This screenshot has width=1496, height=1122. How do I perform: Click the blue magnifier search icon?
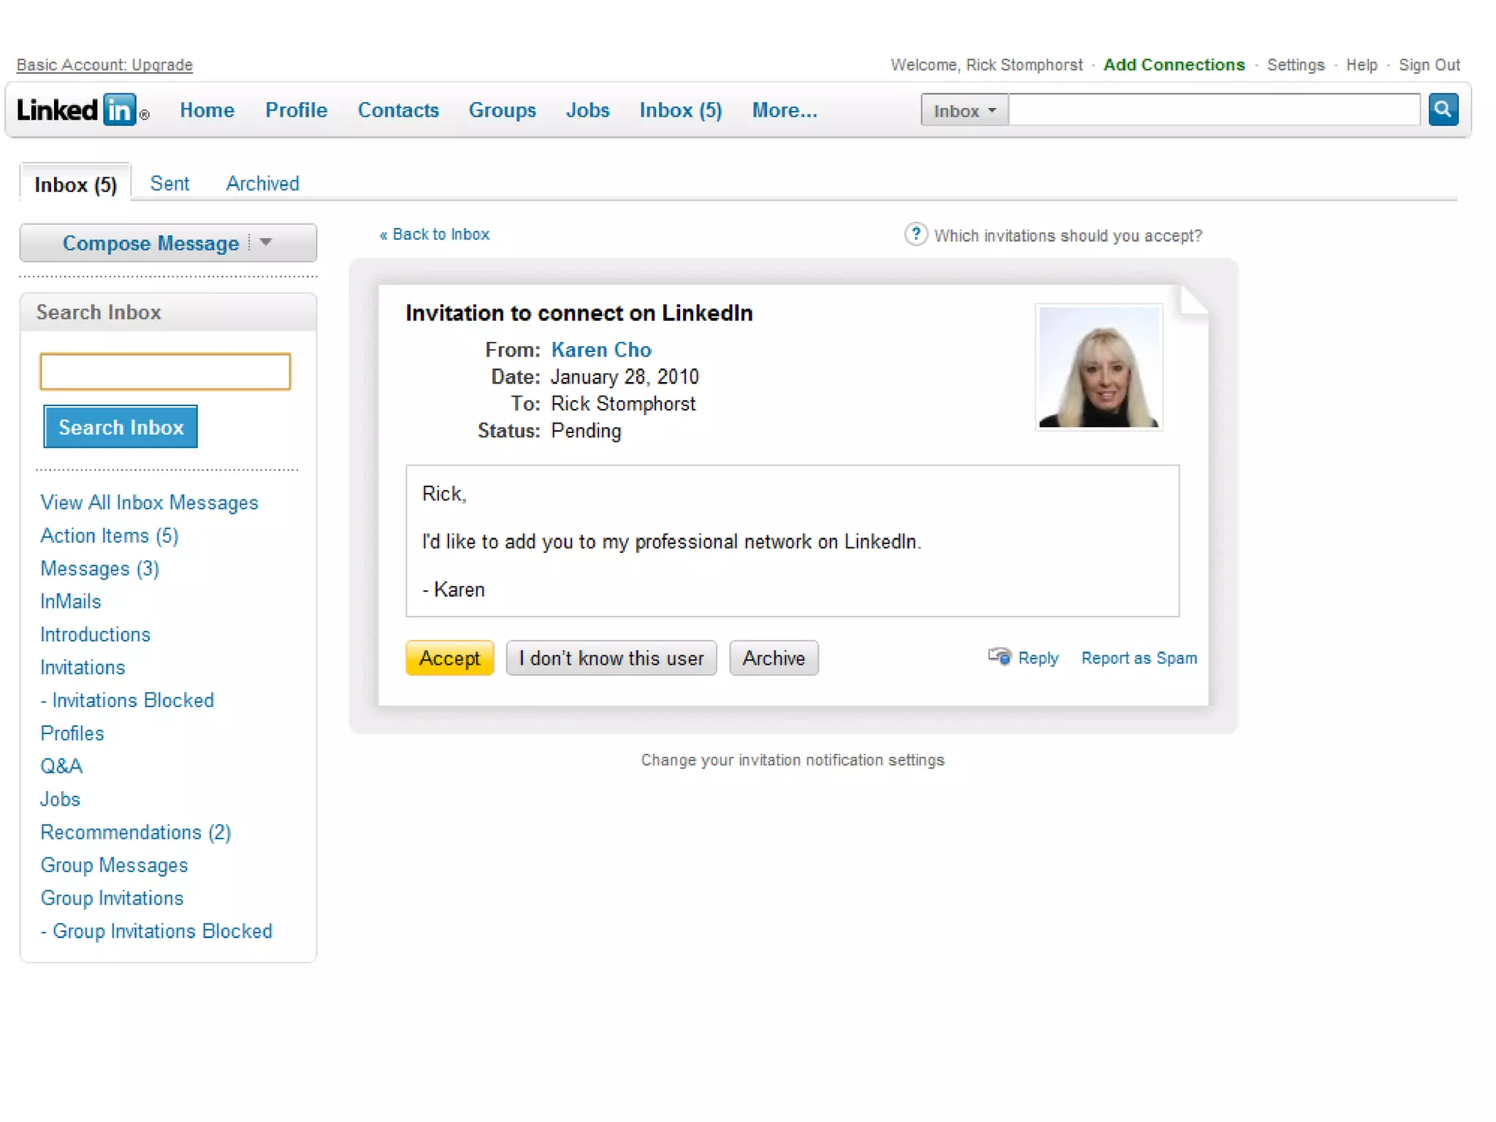click(x=1443, y=110)
